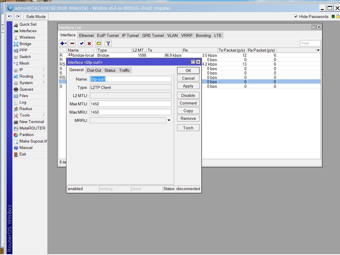Image resolution: width=340 pixels, height=255 pixels.
Task: Select the General tab
Action: coord(76,70)
